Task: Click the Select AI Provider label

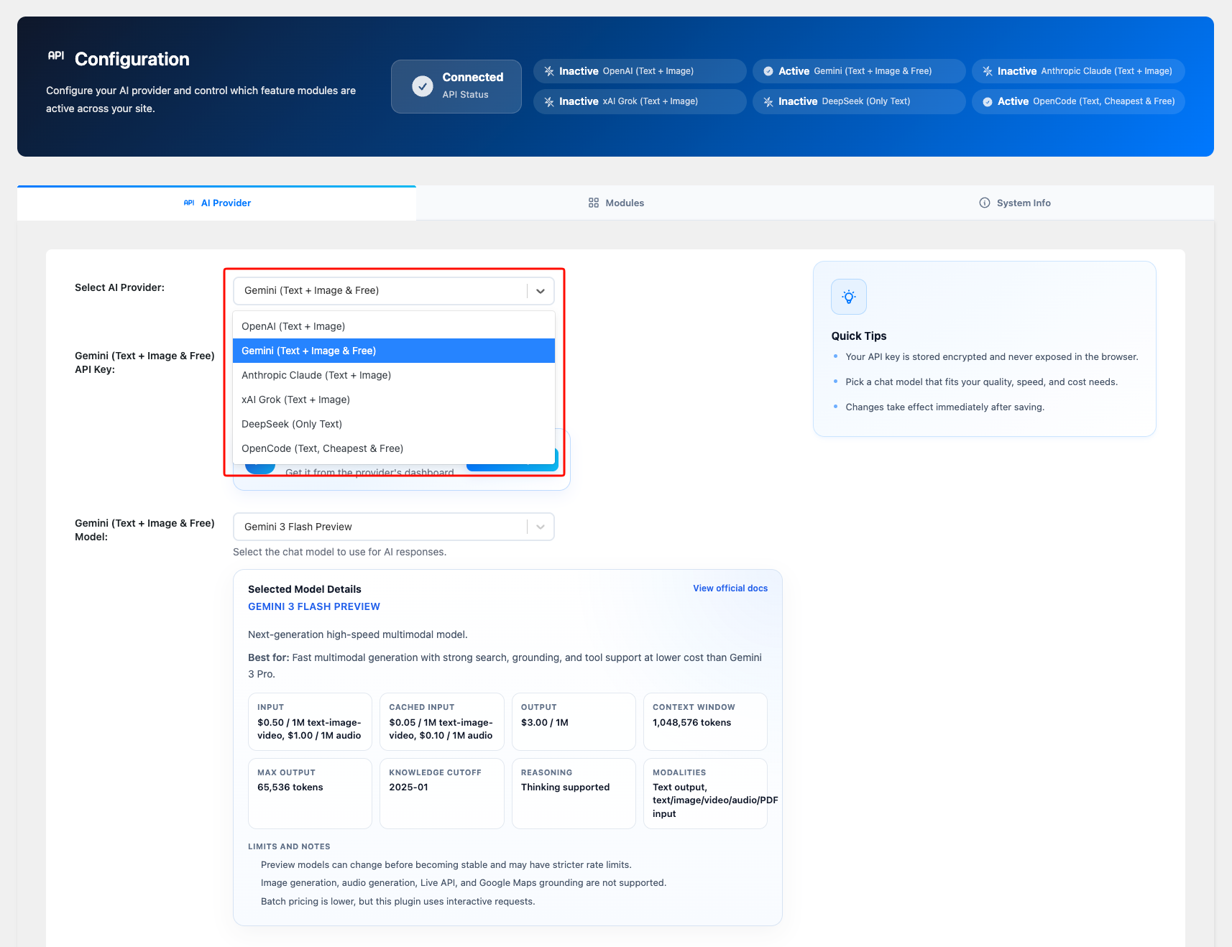Action: click(119, 287)
